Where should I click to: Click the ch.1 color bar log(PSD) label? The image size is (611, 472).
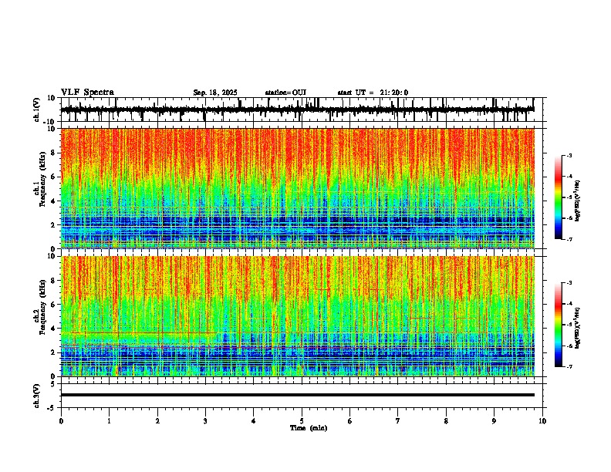pos(577,201)
